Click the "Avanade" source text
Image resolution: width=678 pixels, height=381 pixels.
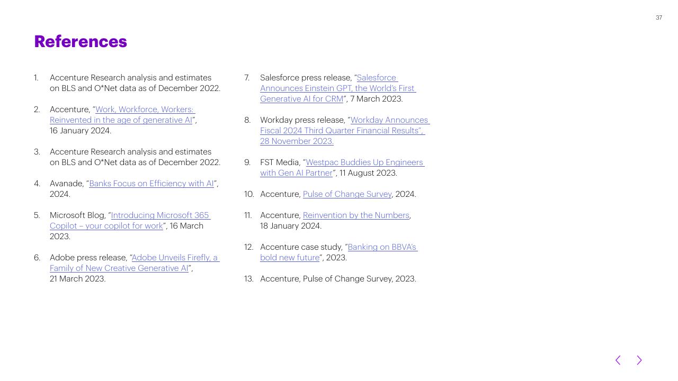[67, 184]
